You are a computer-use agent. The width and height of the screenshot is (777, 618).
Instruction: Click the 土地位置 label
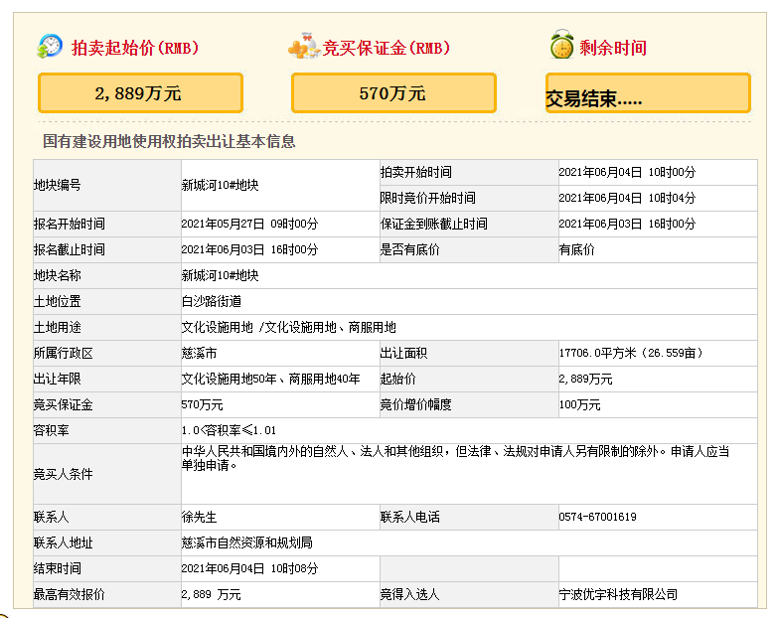(58, 301)
